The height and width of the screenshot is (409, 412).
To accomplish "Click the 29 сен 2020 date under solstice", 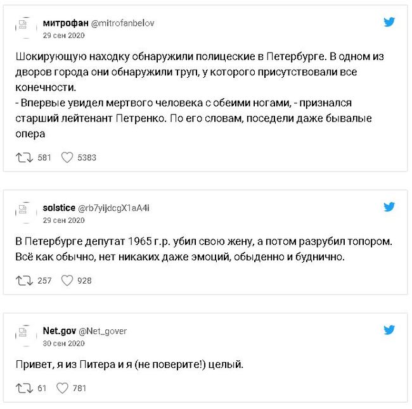I will coord(63,220).
